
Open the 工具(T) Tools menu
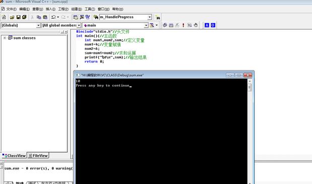click(90, 9)
